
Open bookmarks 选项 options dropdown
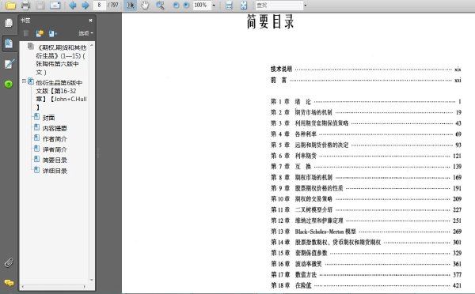[86, 33]
